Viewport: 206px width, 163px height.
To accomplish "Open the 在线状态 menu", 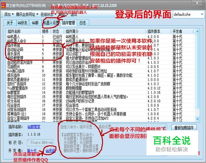I will [x=48, y=14].
